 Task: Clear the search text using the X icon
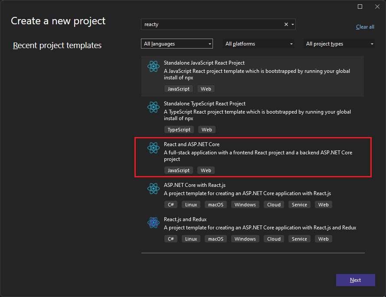pos(286,24)
